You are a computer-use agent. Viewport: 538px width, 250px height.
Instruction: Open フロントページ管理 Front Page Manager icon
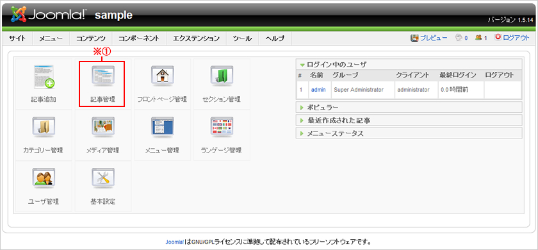pyautogui.click(x=162, y=84)
